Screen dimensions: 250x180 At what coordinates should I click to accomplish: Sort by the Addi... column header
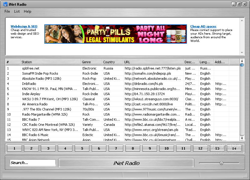pos(221,62)
